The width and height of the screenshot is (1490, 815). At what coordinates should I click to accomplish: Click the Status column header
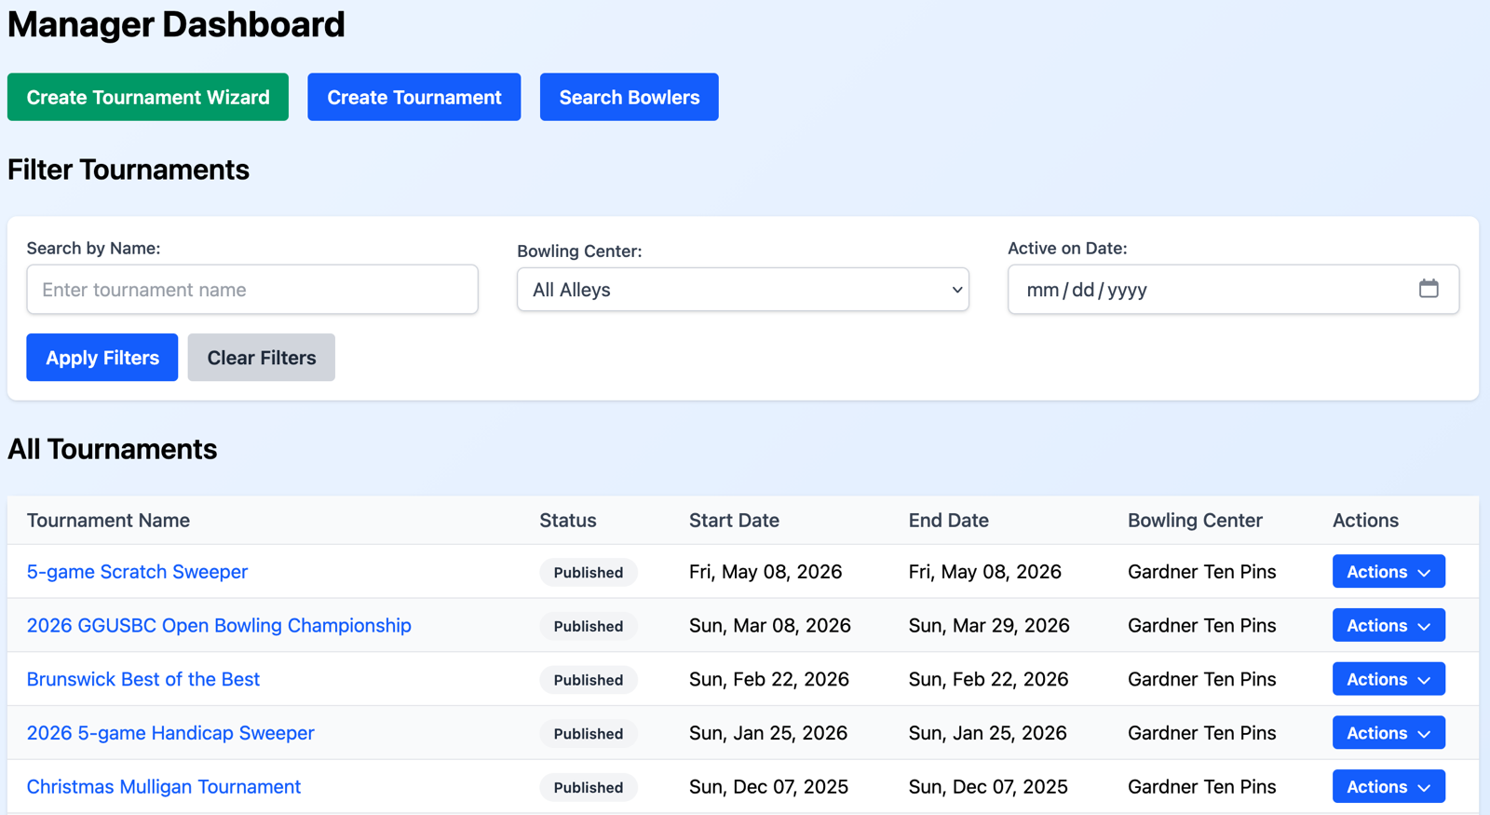pos(568,521)
